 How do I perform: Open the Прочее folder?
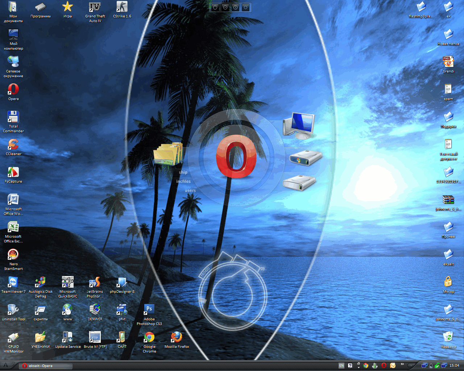coord(448,230)
